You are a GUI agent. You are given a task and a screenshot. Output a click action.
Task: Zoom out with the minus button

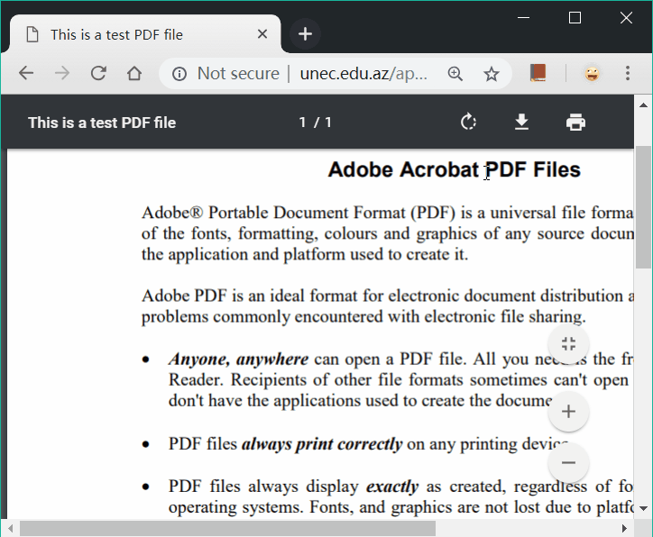pos(568,462)
